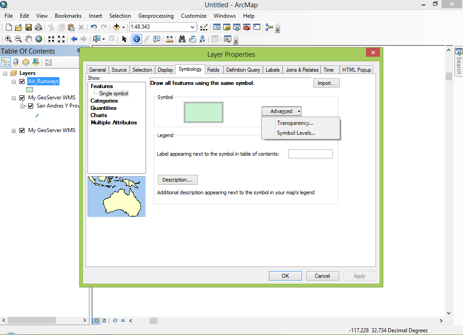The height and width of the screenshot is (335, 463).
Task: Switch to List By Selection view
Action: point(36,62)
